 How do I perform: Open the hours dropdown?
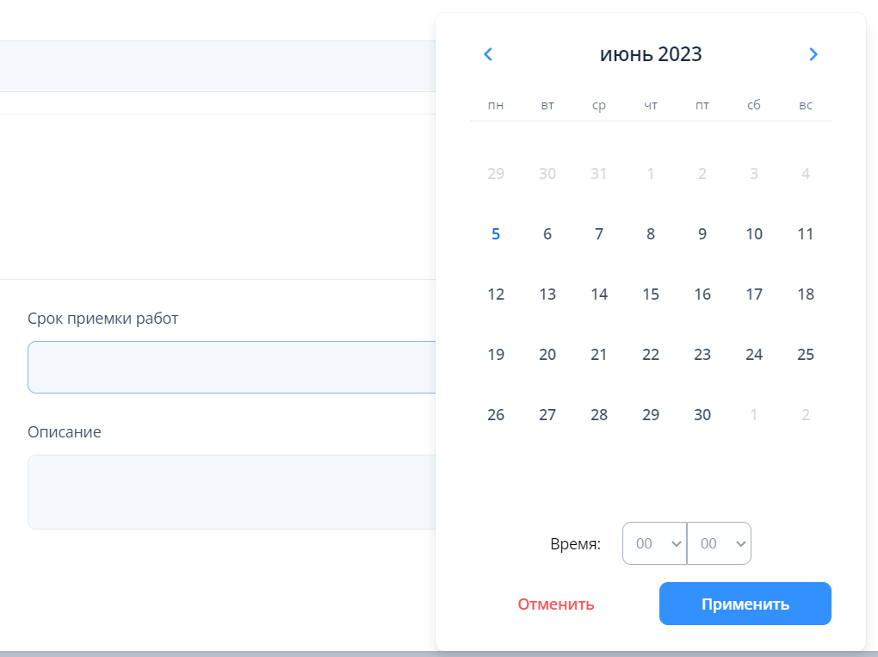click(654, 543)
